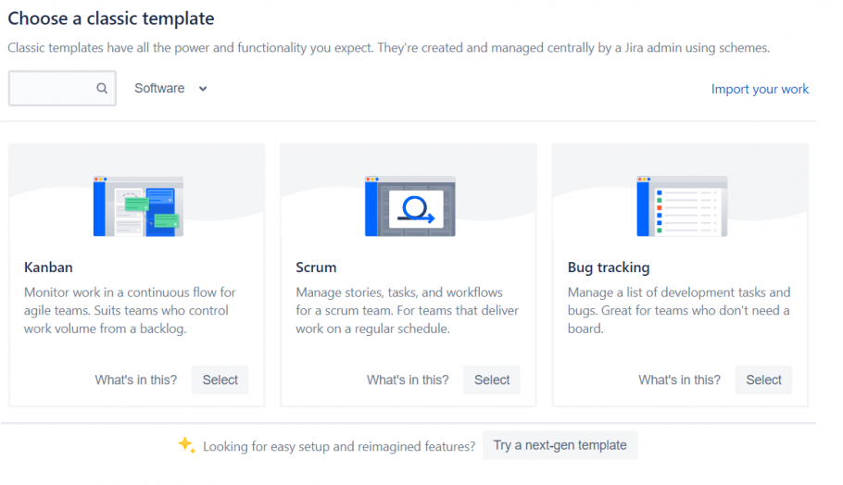
Task: Click the Scrum card title
Action: tap(316, 267)
